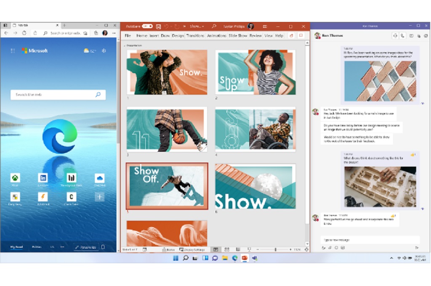Open Microsoft apps grid launcher
Screen dimensions: 431x286
pyautogui.click(x=13, y=50)
